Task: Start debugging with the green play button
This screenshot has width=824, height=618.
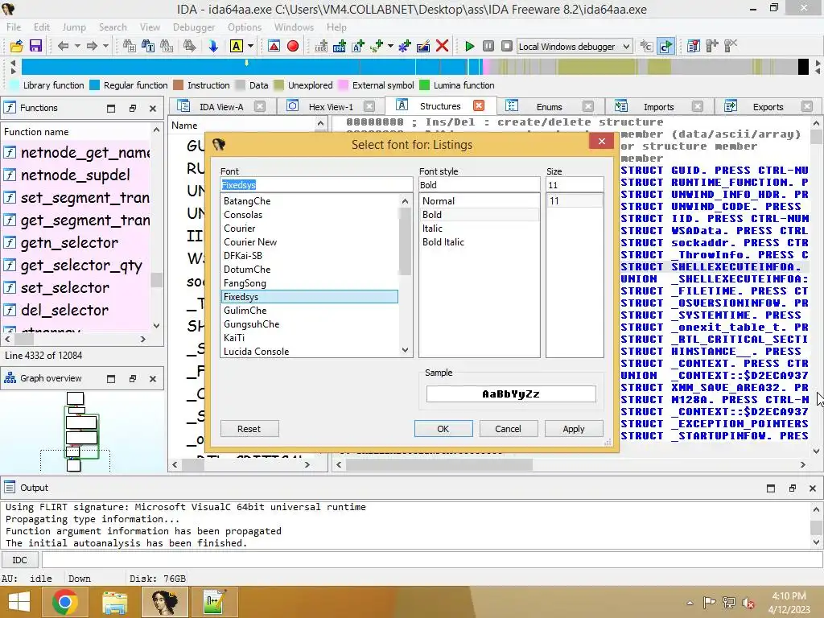Action: tap(470, 46)
